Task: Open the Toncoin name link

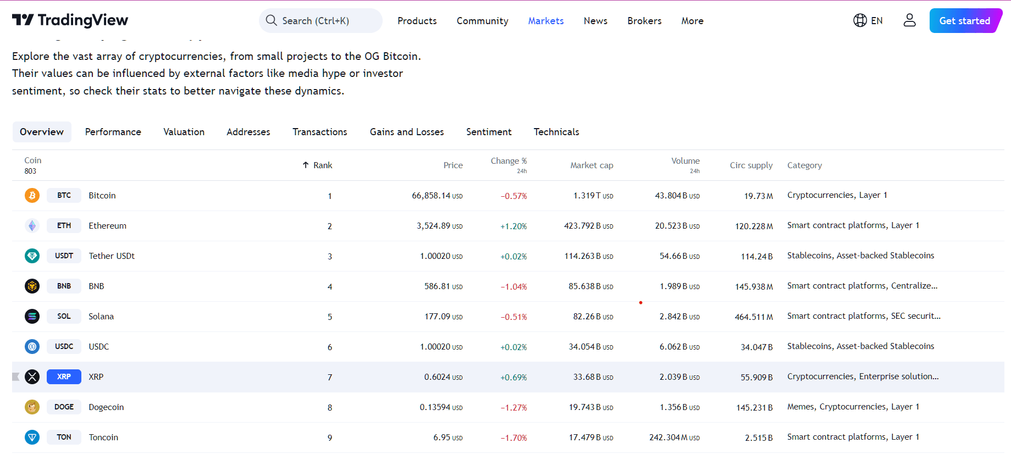Action: [103, 438]
